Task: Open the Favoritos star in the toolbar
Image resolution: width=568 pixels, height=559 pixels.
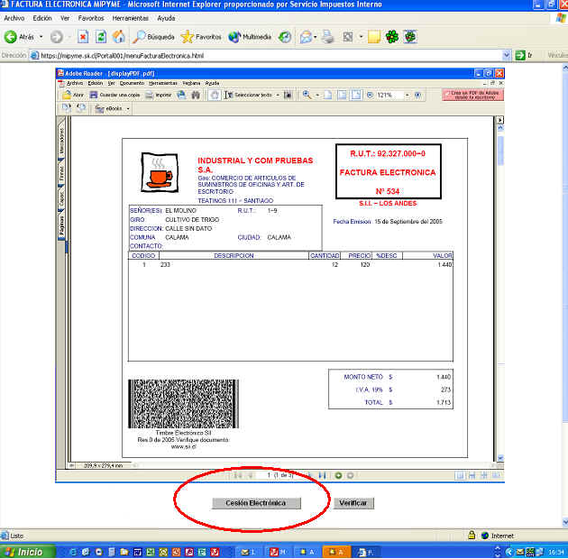Action: (201, 37)
